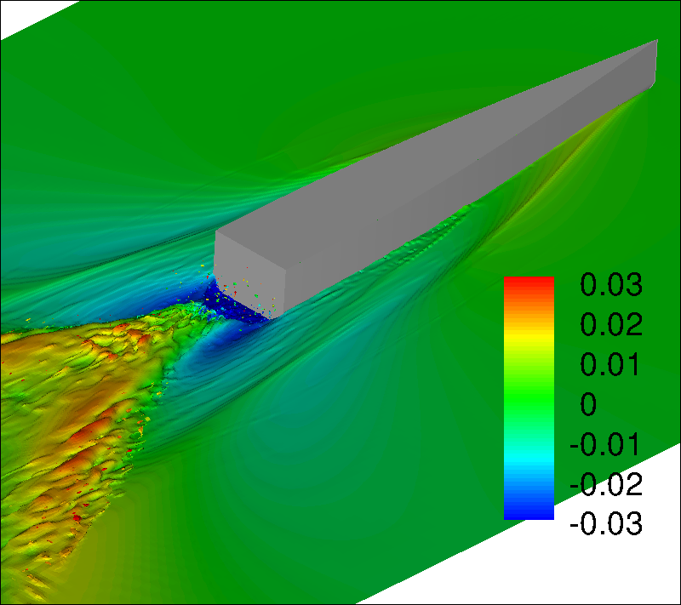
Task: Click the legend value -0.02
Action: 606,484
